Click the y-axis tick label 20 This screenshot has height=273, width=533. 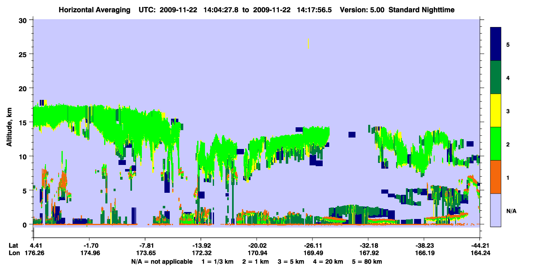[x=24, y=88]
